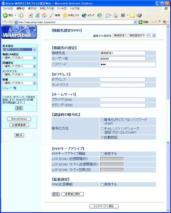Viewport: 171px width, 213px height.
Task: Select 自動認証 radio button
Action: [102, 138]
